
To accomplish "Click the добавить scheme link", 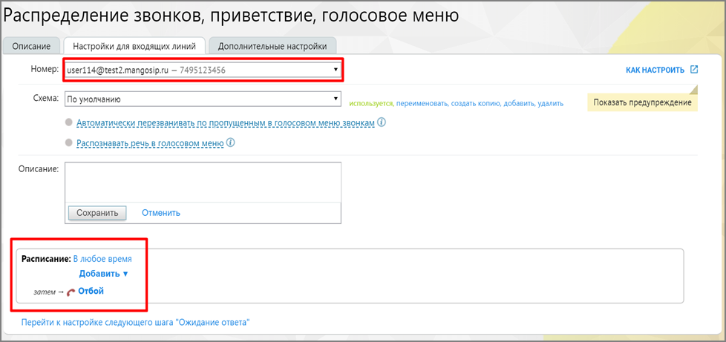I will [518, 104].
